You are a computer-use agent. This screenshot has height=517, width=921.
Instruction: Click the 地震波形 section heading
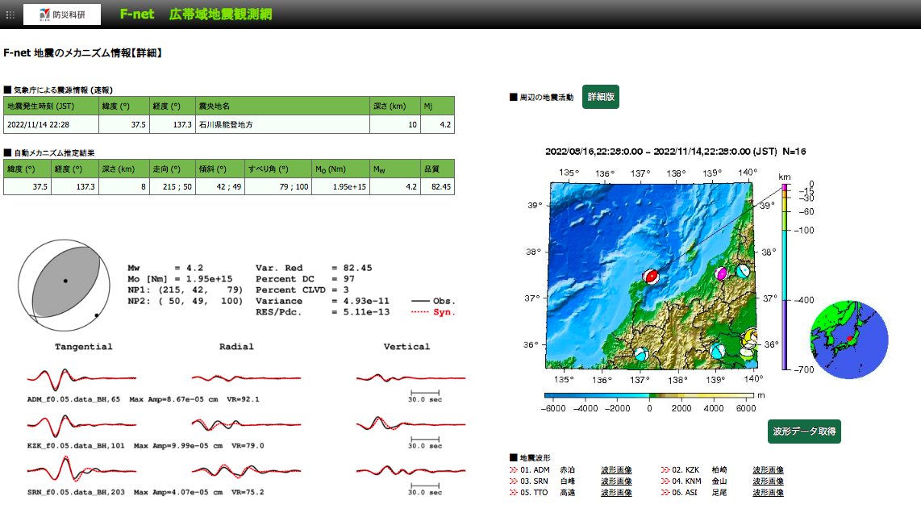(530, 457)
